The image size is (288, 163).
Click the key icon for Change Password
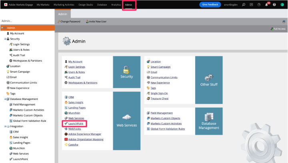(x=59, y=22)
